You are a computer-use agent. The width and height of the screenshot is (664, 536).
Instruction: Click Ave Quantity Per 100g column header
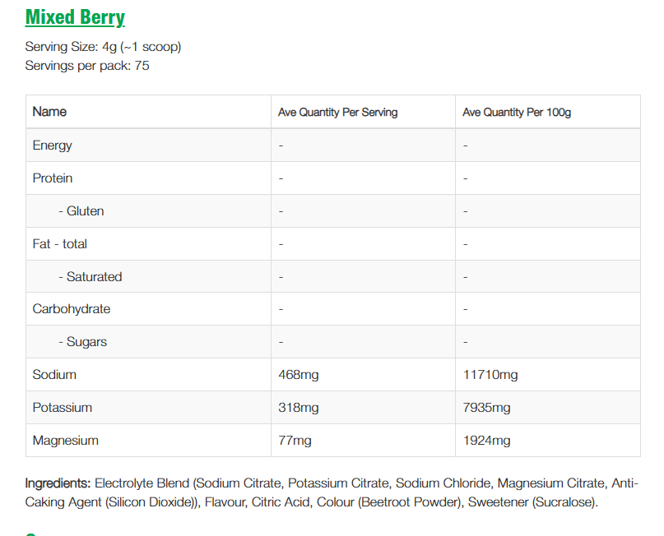(516, 113)
